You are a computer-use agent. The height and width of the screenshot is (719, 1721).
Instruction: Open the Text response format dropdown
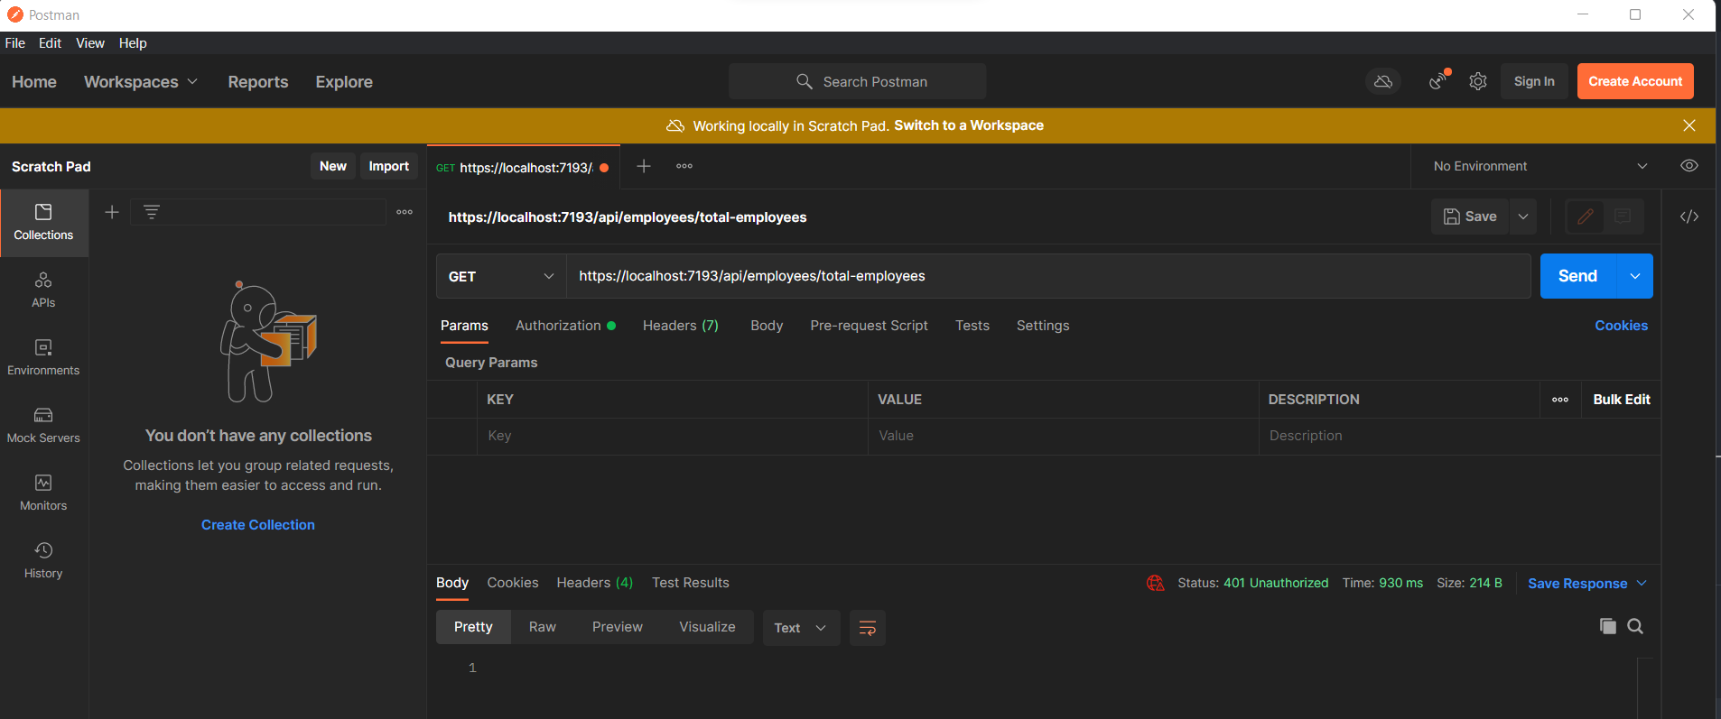[x=801, y=628]
